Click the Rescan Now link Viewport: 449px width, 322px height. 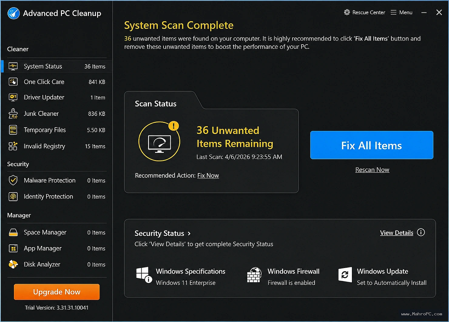pyautogui.click(x=372, y=170)
